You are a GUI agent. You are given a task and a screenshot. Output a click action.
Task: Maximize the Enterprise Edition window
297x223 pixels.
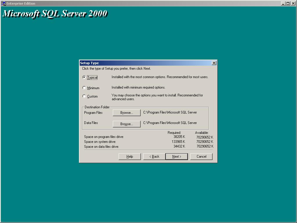tap(288, 3)
